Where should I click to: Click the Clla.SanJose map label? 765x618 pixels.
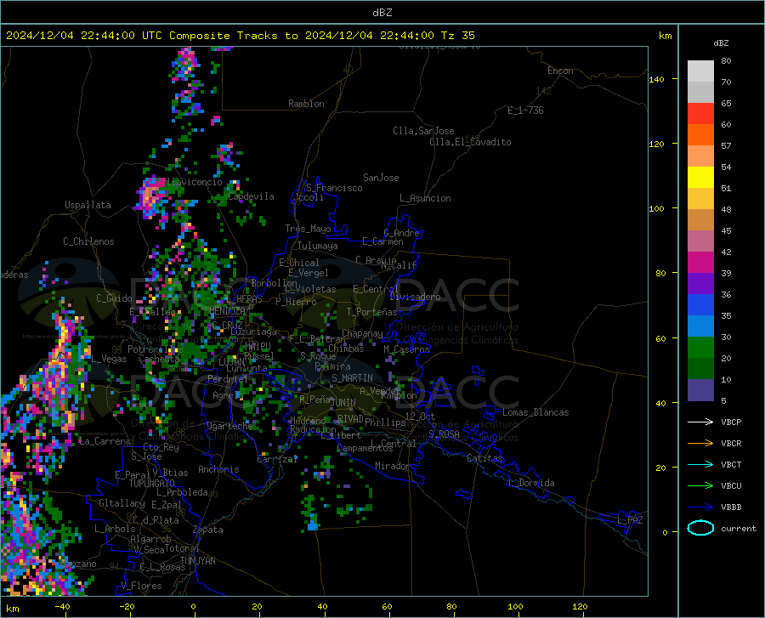tap(423, 131)
